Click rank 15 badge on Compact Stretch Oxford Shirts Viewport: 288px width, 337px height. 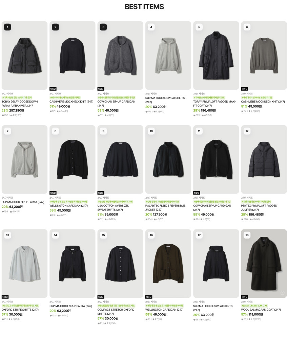[x=103, y=235]
